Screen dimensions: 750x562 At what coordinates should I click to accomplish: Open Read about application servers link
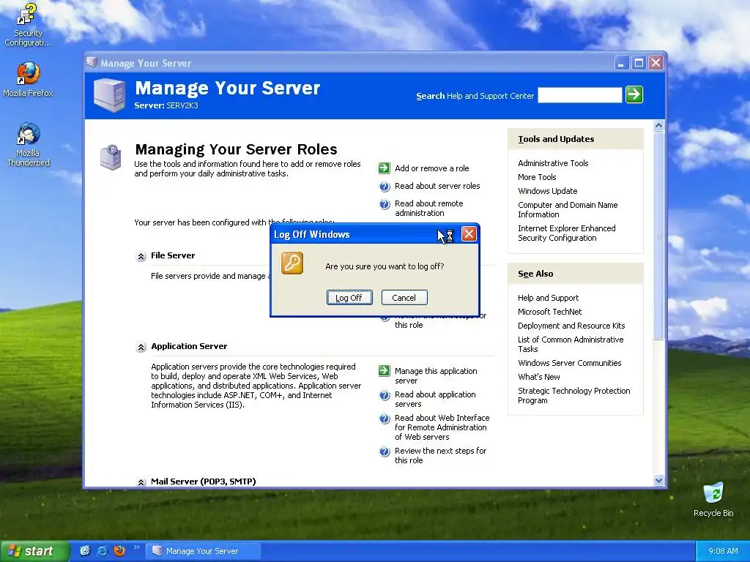(x=435, y=399)
